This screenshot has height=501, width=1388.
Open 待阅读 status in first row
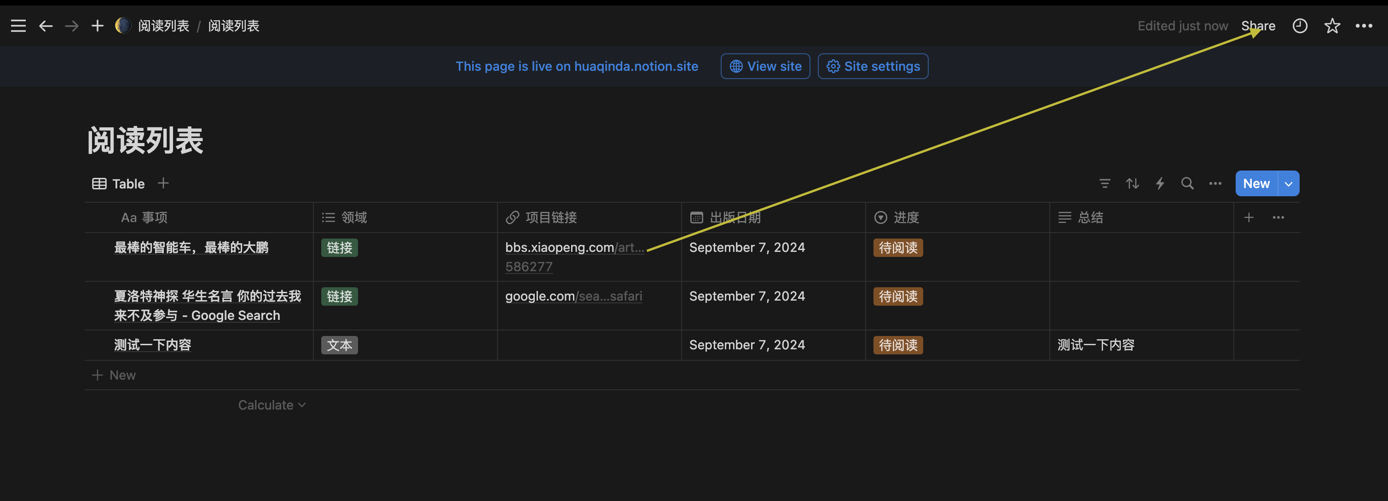pos(898,248)
